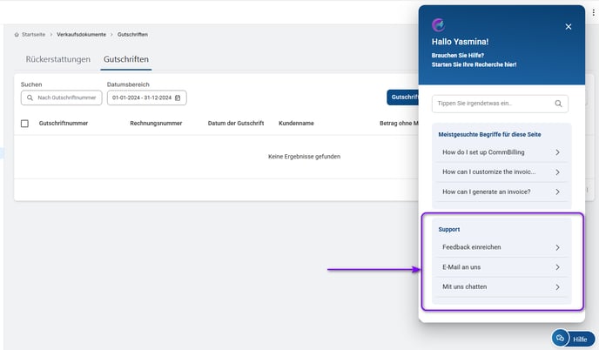Click the chat bubble Hilfe icon
The image size is (599, 350).
point(560,338)
